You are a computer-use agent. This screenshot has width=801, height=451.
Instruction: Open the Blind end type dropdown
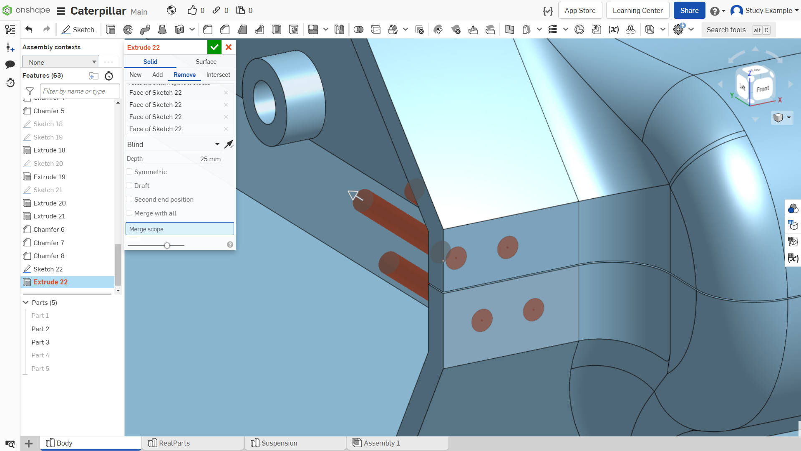tap(174, 144)
